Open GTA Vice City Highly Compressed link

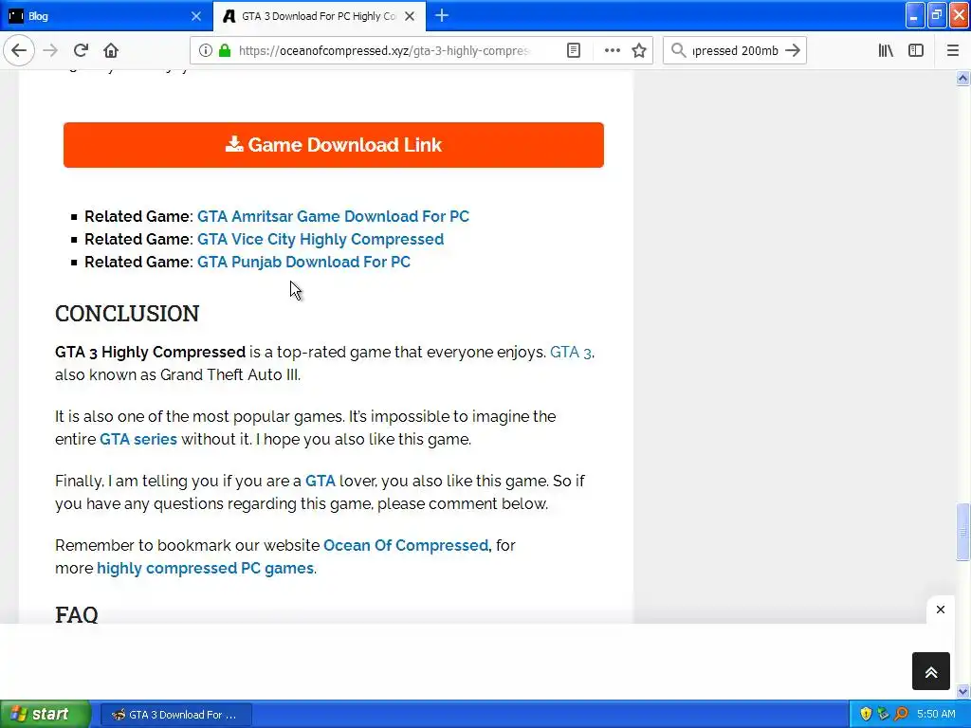pyautogui.click(x=321, y=239)
